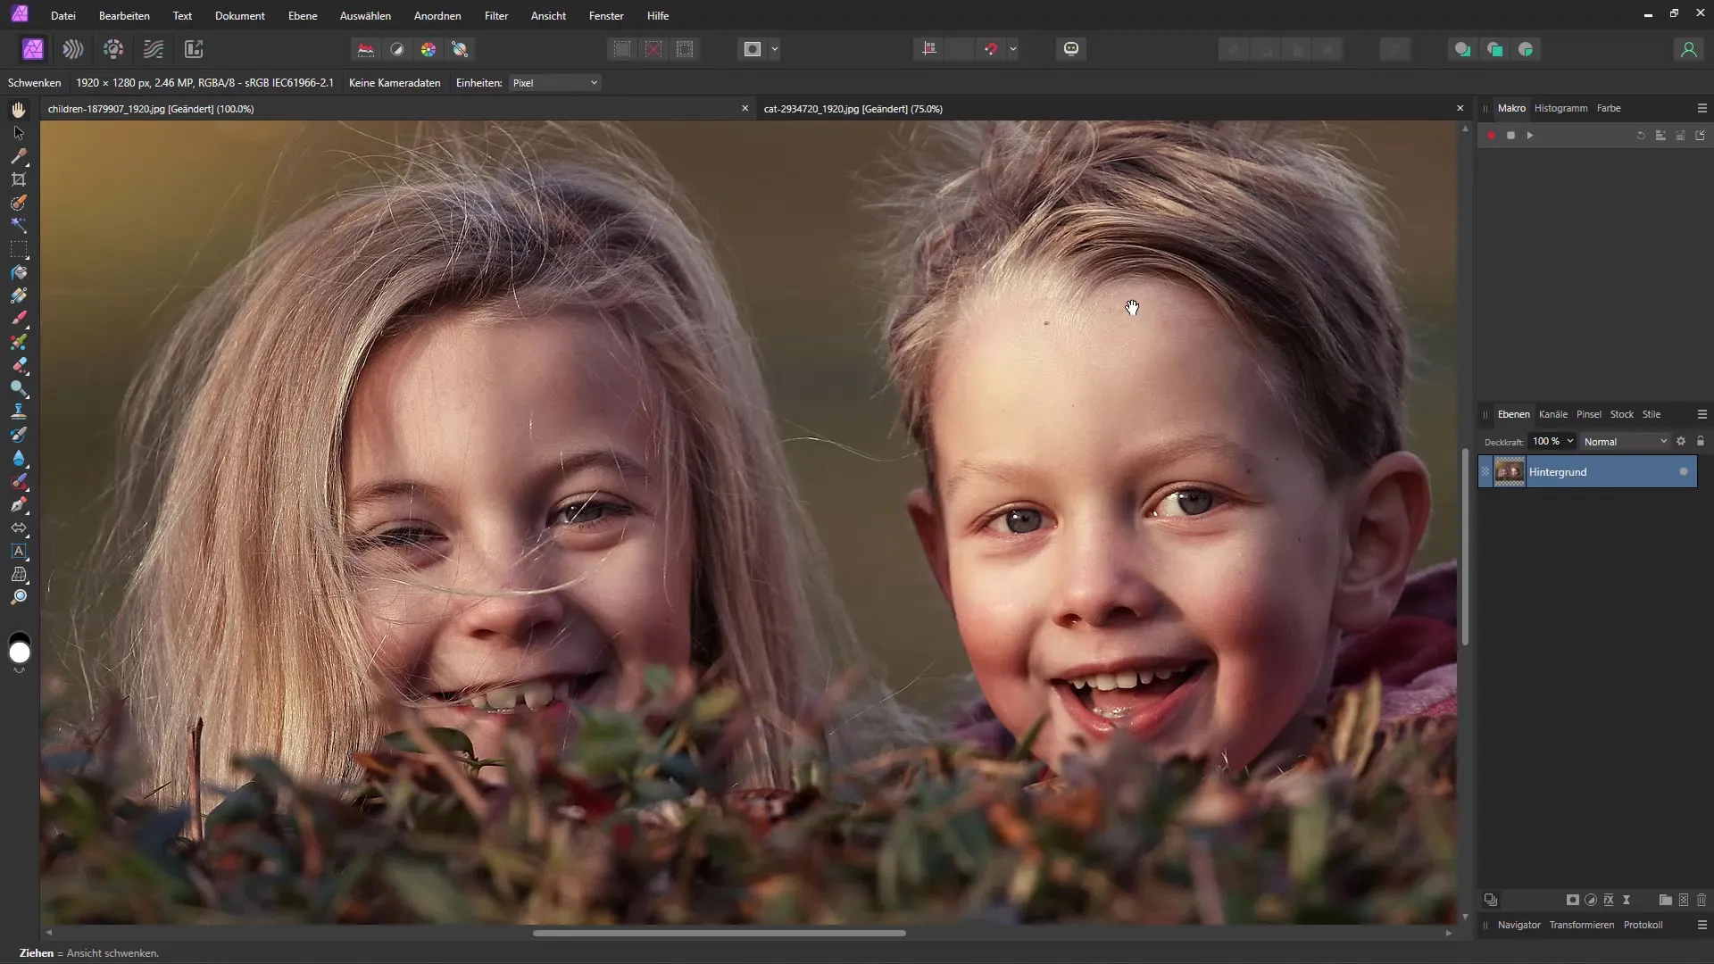Select the Frame Text tool
This screenshot has width=1714, height=964.
coord(19,551)
